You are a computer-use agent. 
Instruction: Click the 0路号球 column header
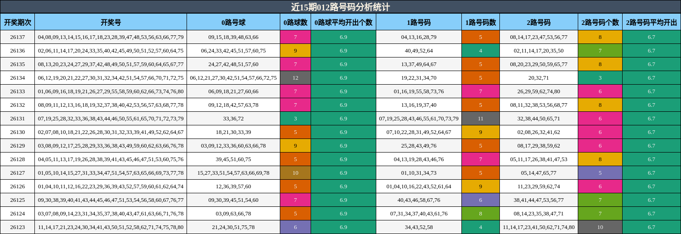click(234, 22)
